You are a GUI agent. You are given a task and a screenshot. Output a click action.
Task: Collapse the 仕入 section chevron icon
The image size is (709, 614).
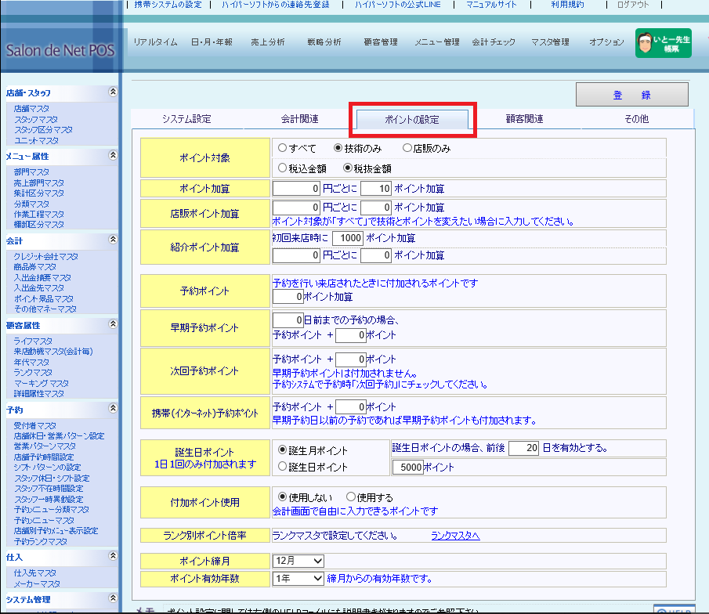pos(113,557)
